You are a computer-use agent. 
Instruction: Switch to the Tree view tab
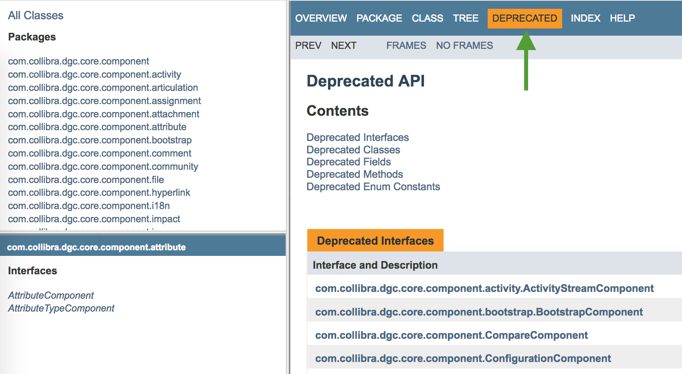click(466, 18)
